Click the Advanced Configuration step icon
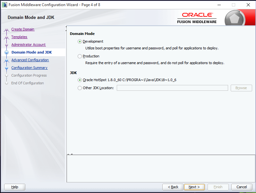The width and height of the screenshot is (256, 193). pos(6,60)
